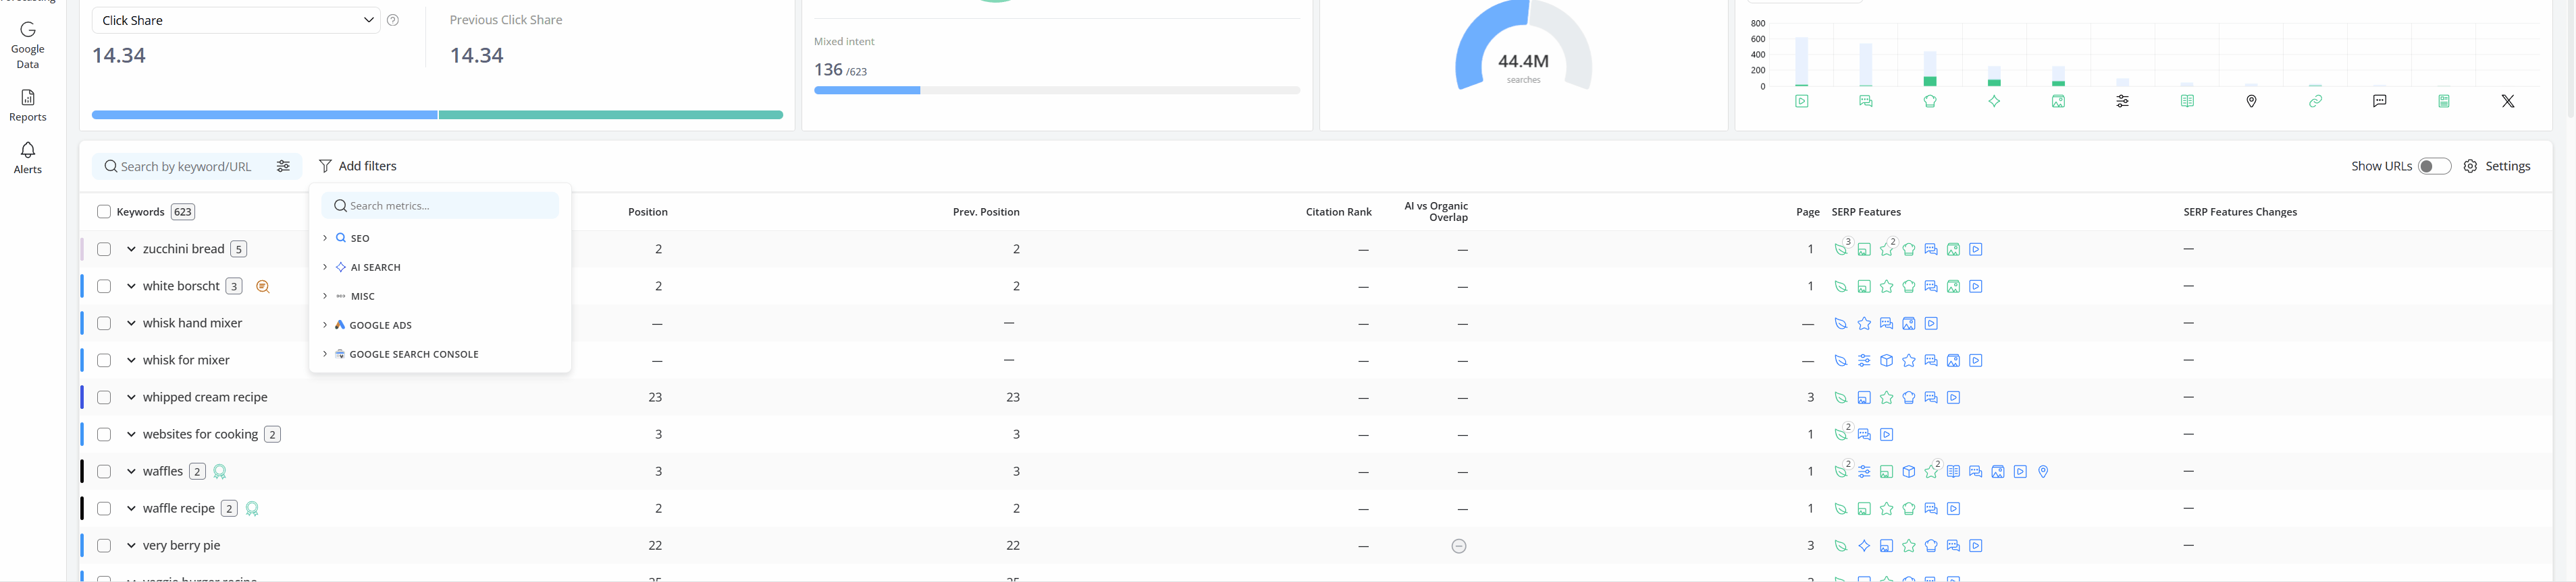The width and height of the screenshot is (2576, 582).
Task: Open the Click Share metric dropdown
Action: [236, 20]
